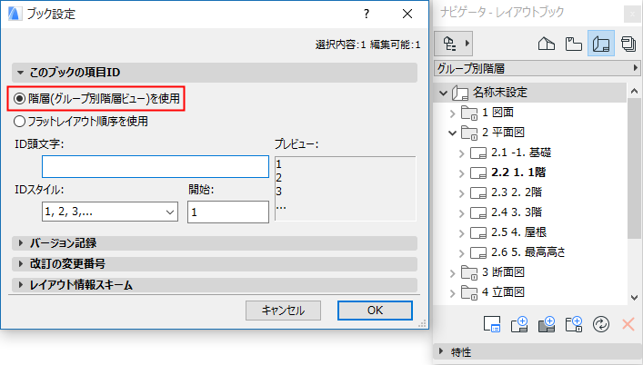Collapse the 名称未設定 tree root
The height and width of the screenshot is (365, 643).
pos(443,94)
